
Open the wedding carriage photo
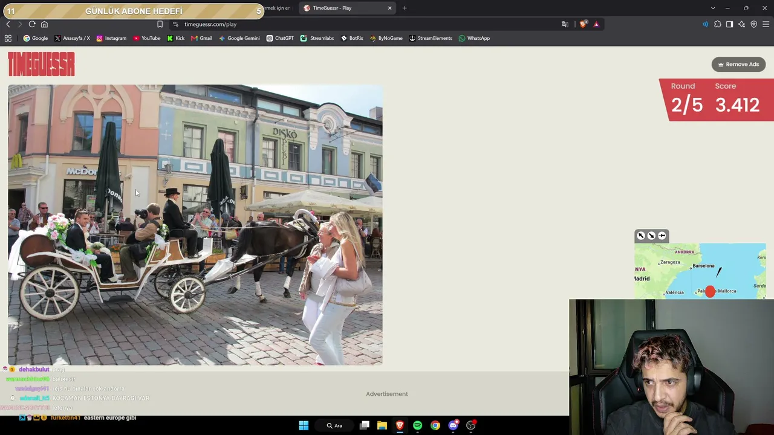coord(195,225)
